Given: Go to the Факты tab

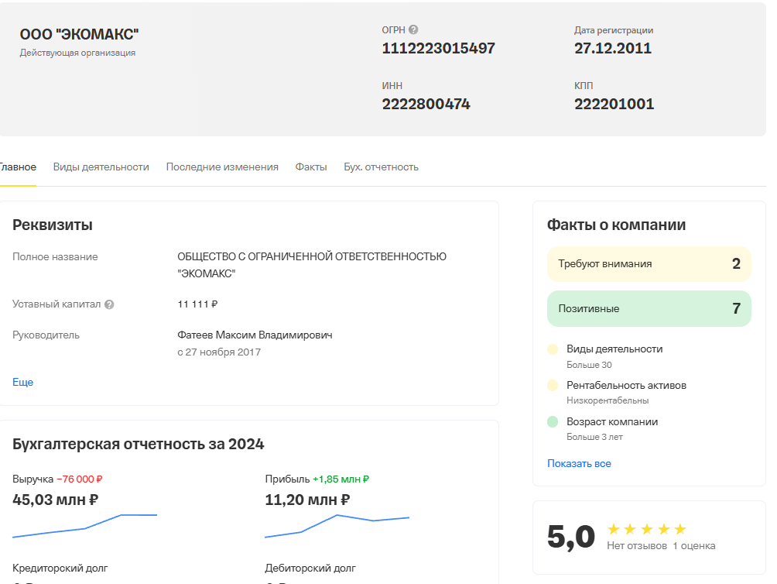Looking at the screenshot, I should (x=311, y=167).
